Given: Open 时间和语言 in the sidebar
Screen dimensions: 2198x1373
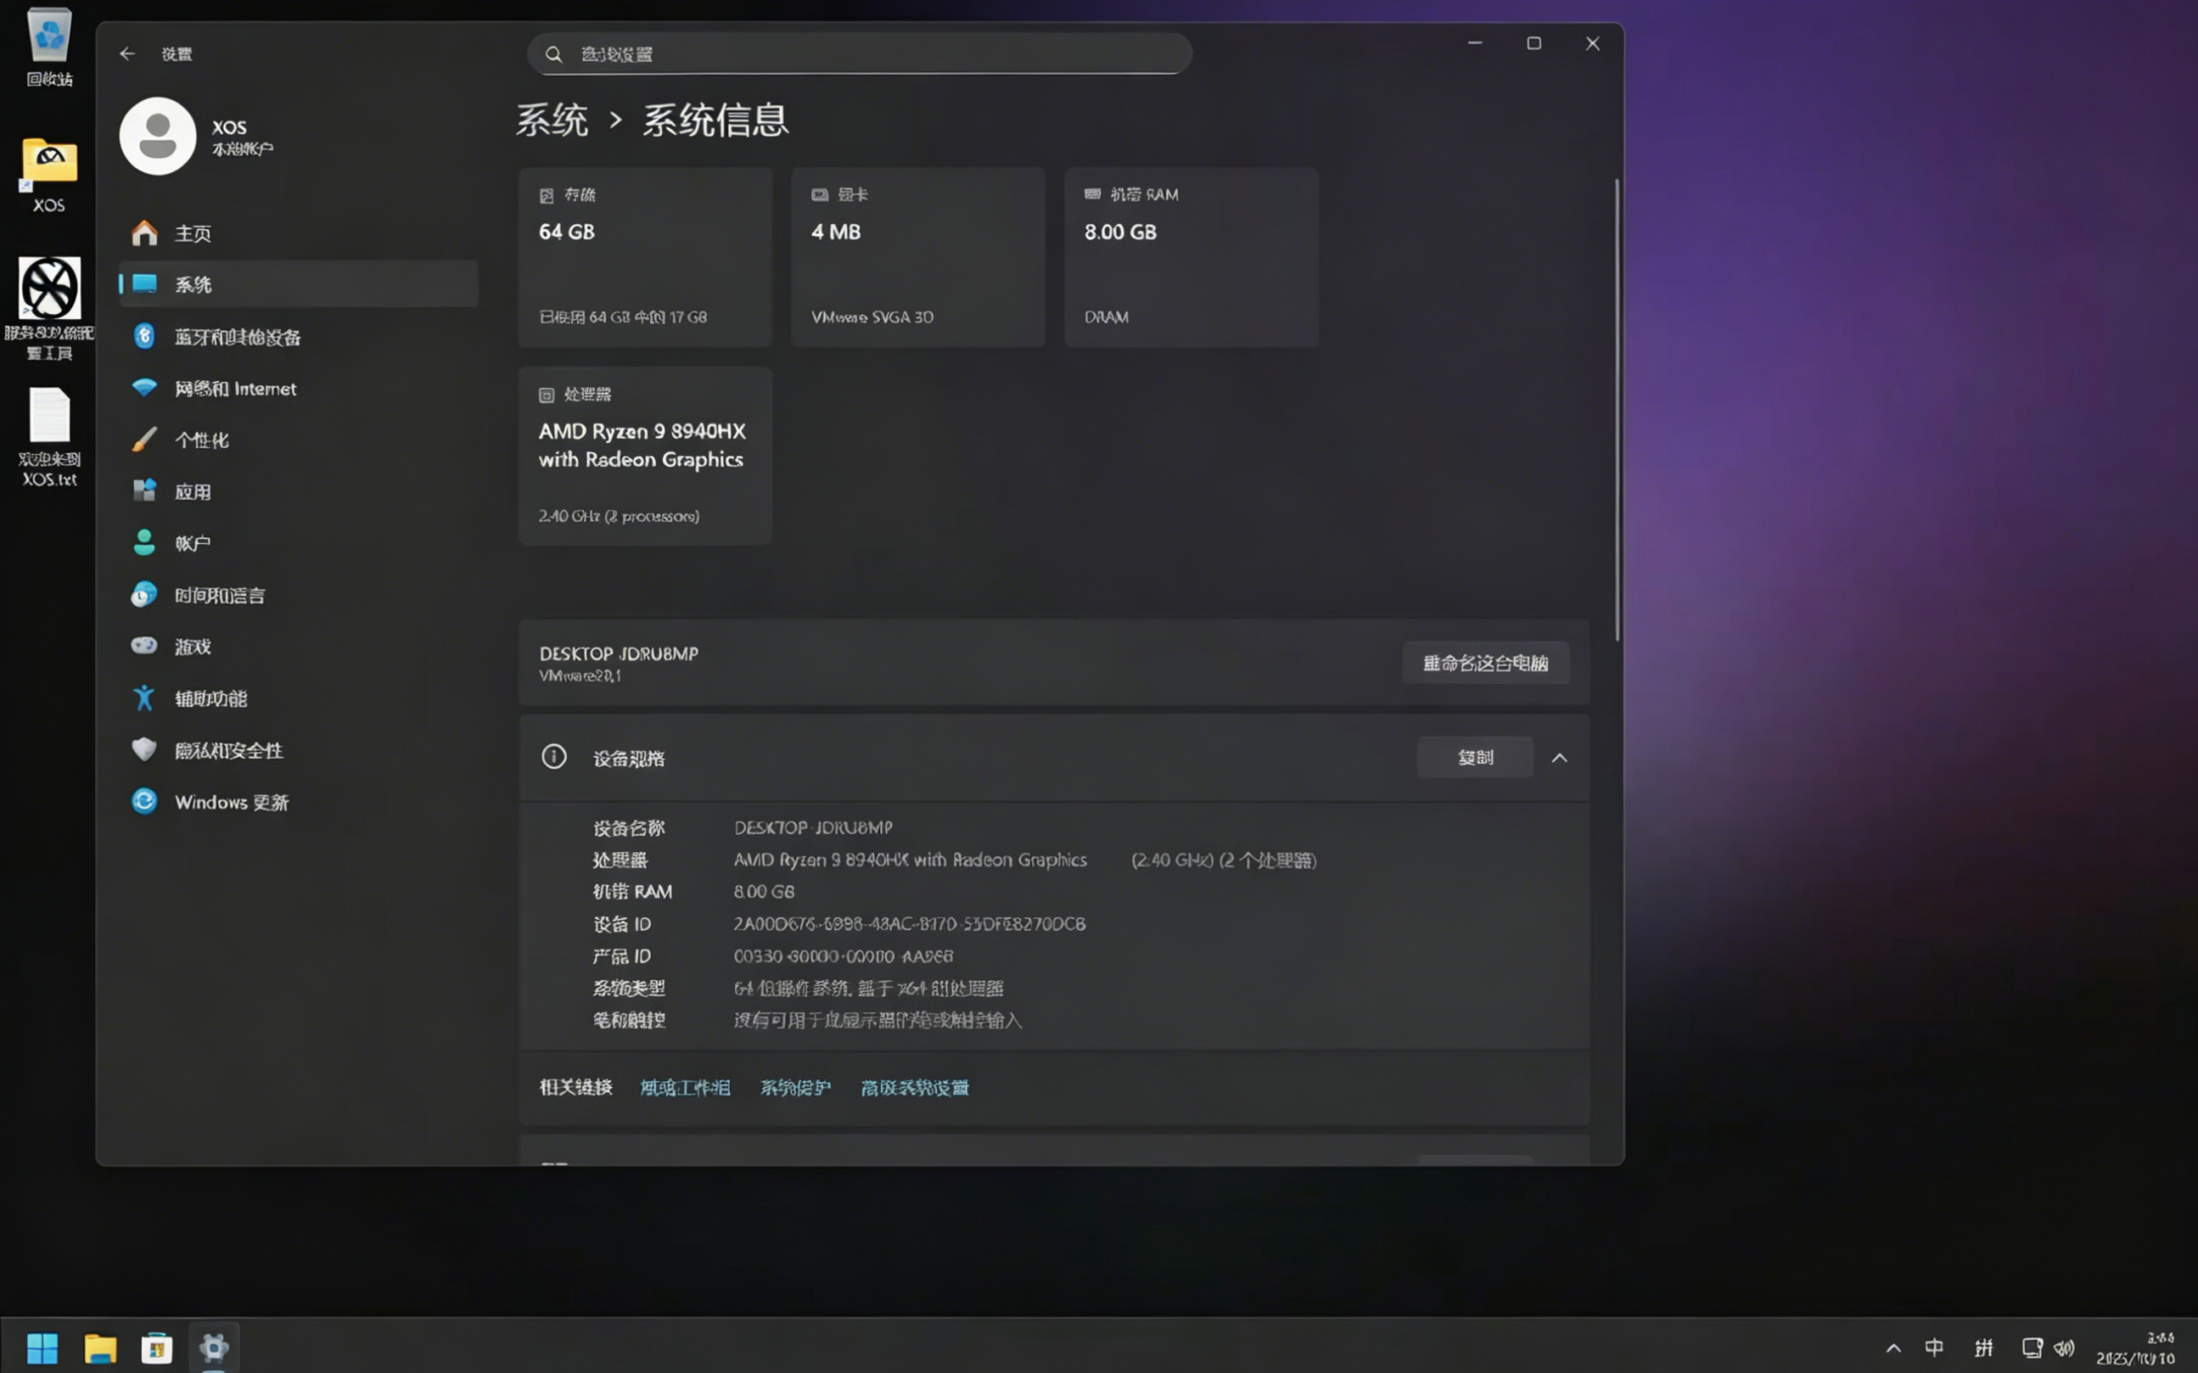Looking at the screenshot, I should tap(298, 595).
